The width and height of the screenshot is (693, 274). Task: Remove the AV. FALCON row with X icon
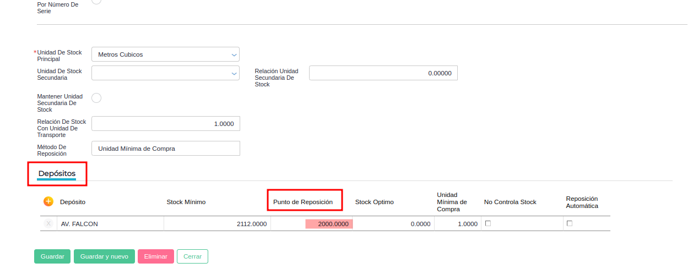click(x=48, y=223)
